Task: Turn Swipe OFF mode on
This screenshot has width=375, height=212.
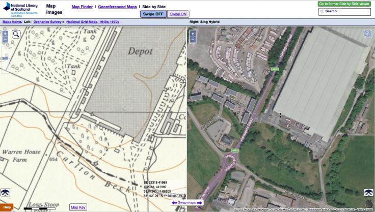Action: coord(153,14)
